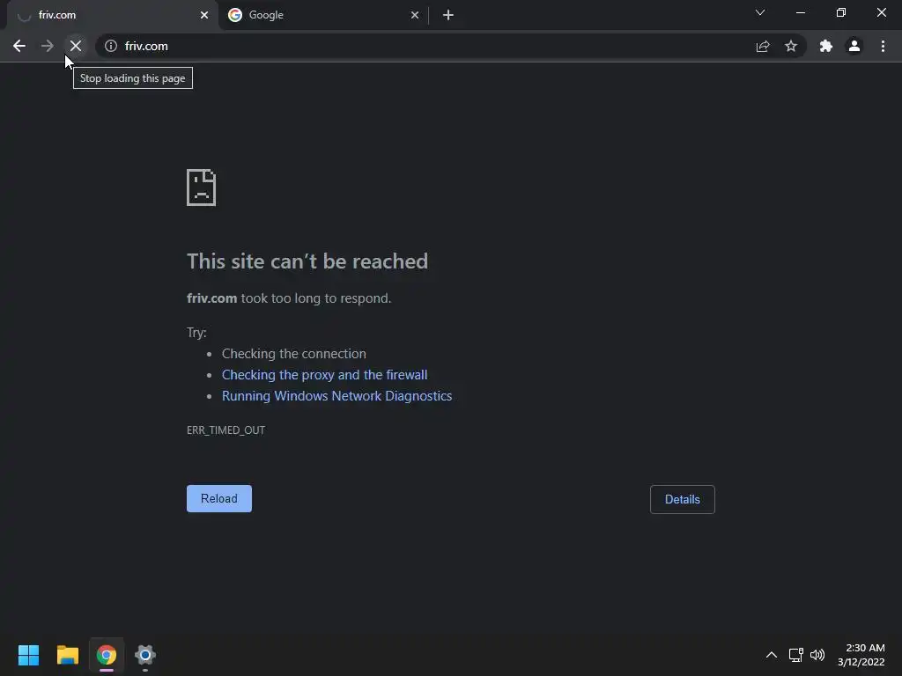This screenshot has width=902, height=676.
Task: Open the Extensions puzzle icon
Action: tap(826, 46)
